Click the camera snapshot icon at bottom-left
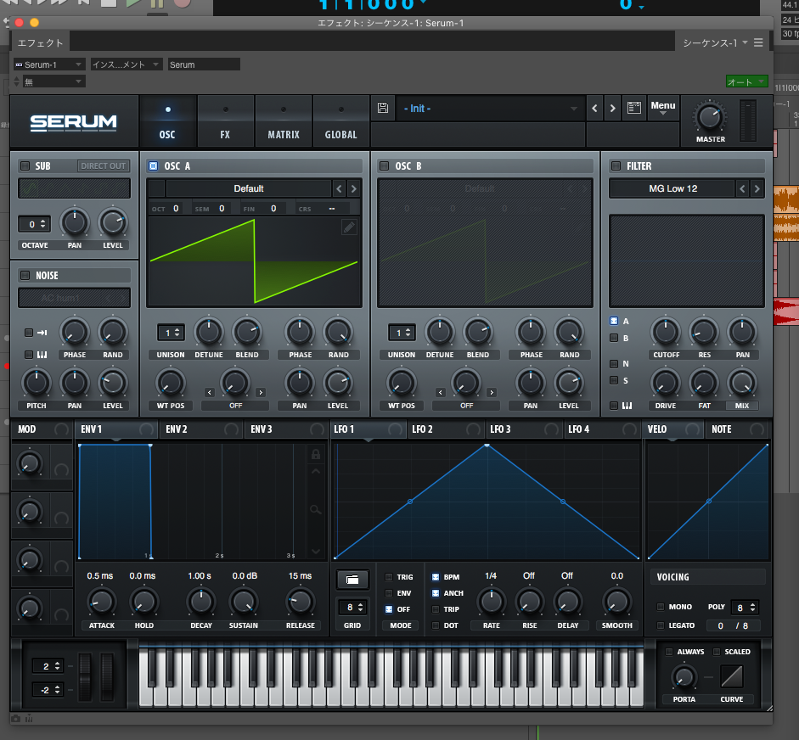799x740 pixels. 16,719
